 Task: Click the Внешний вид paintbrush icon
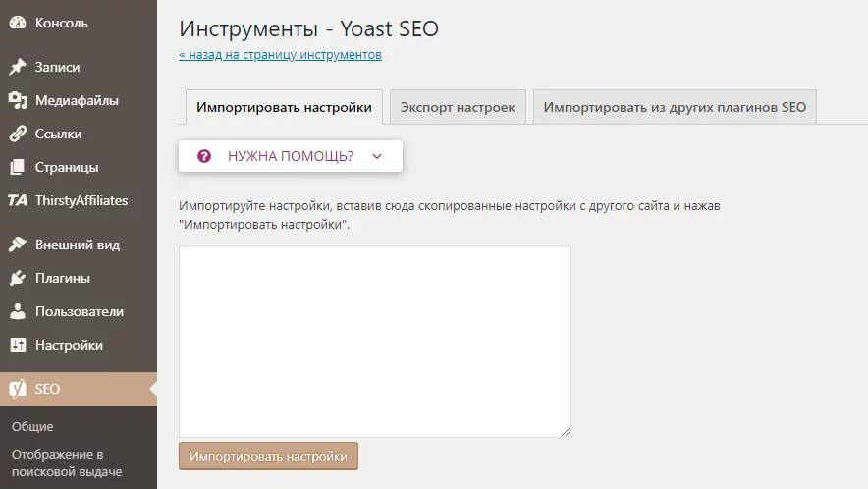coord(18,244)
